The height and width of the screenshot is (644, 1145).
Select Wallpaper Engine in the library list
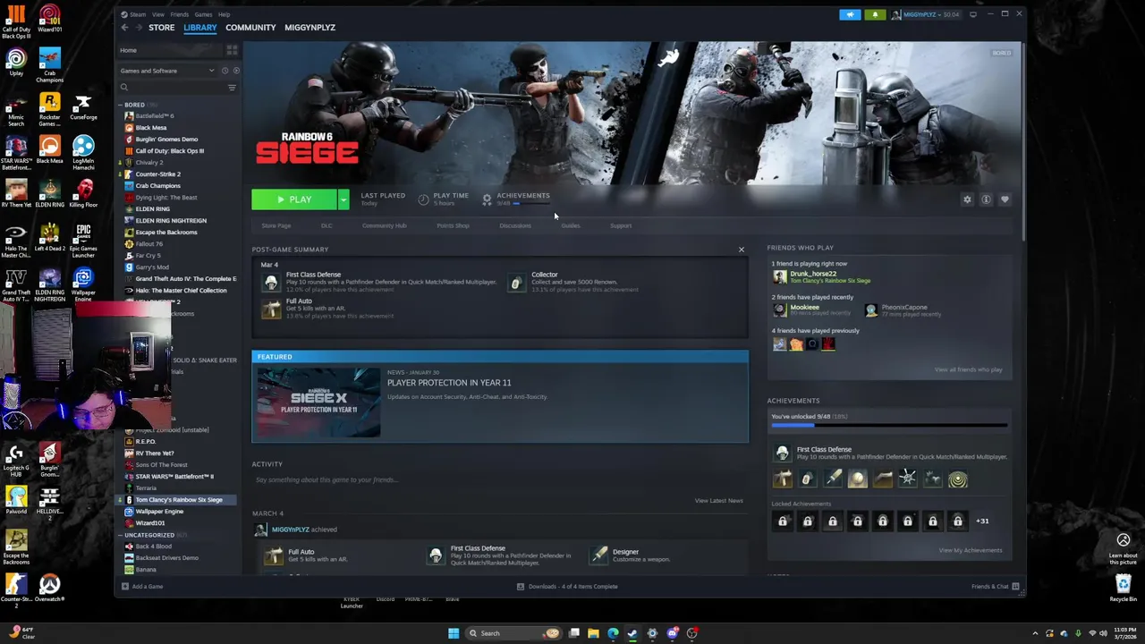pyautogui.click(x=159, y=512)
